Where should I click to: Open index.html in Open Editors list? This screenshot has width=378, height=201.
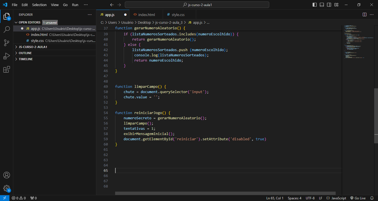point(55,35)
